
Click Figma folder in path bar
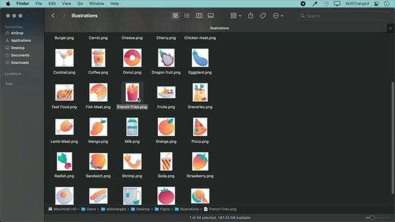(x=162, y=209)
